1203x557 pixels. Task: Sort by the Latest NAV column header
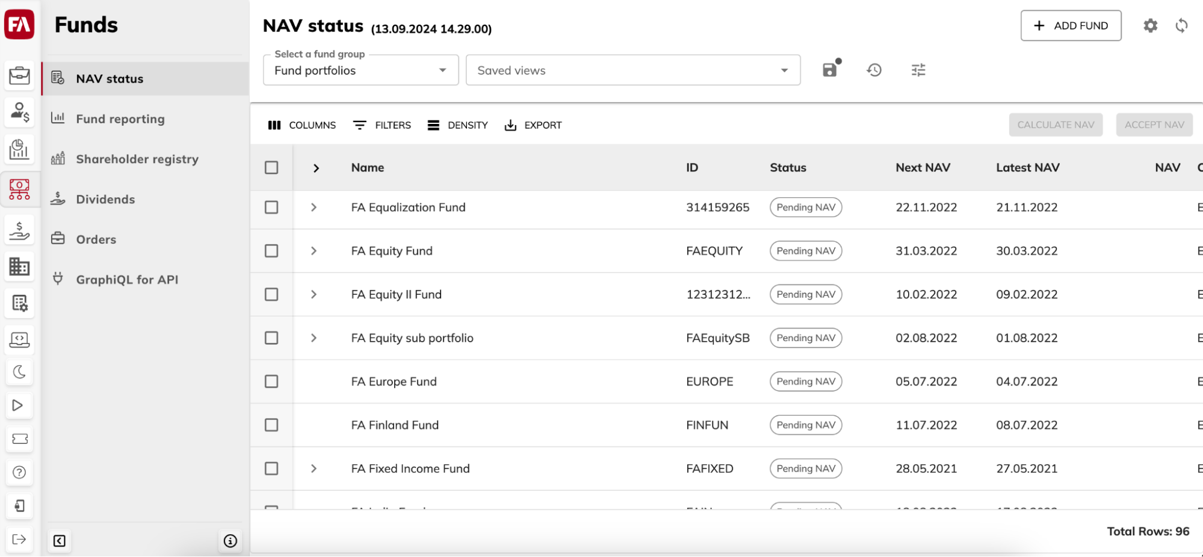coord(1028,168)
